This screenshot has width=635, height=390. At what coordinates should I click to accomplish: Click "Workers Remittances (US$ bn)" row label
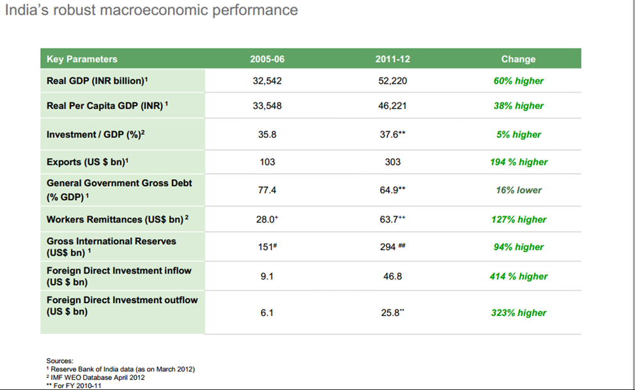coord(118,219)
